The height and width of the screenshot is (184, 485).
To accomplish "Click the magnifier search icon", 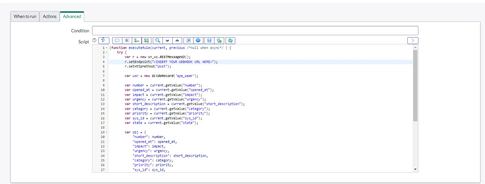I will (158, 41).
